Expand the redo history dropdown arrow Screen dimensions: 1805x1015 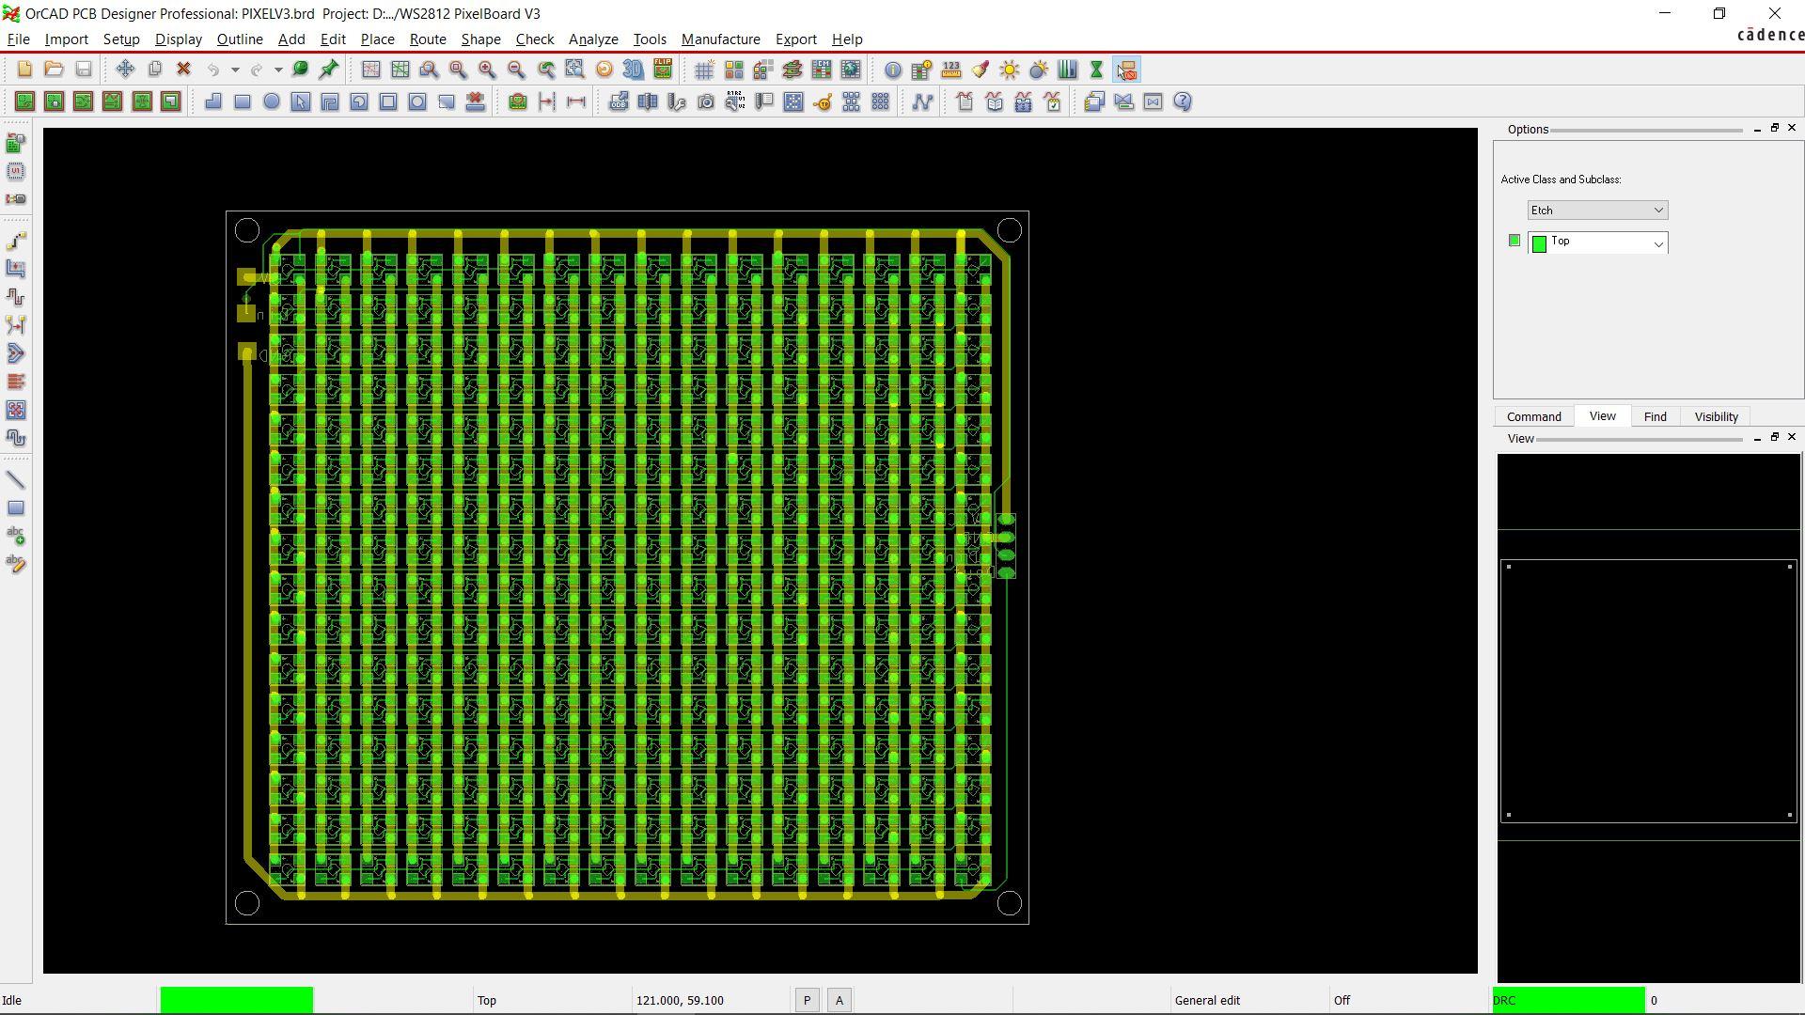277,69
